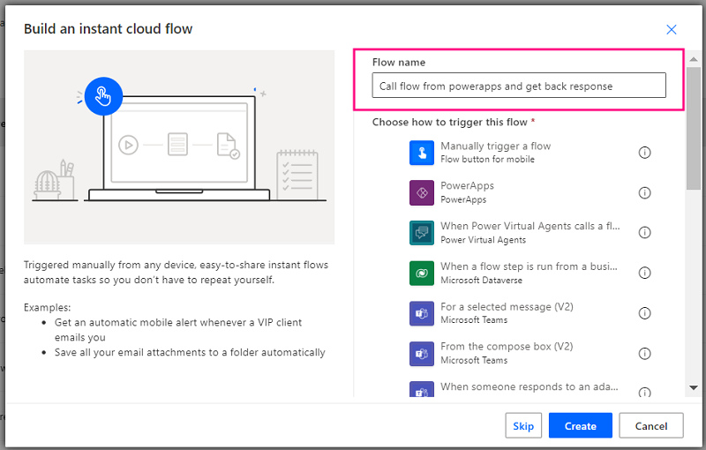The width and height of the screenshot is (706, 450).
Task: Click the laptop illustration image
Action: point(179,147)
